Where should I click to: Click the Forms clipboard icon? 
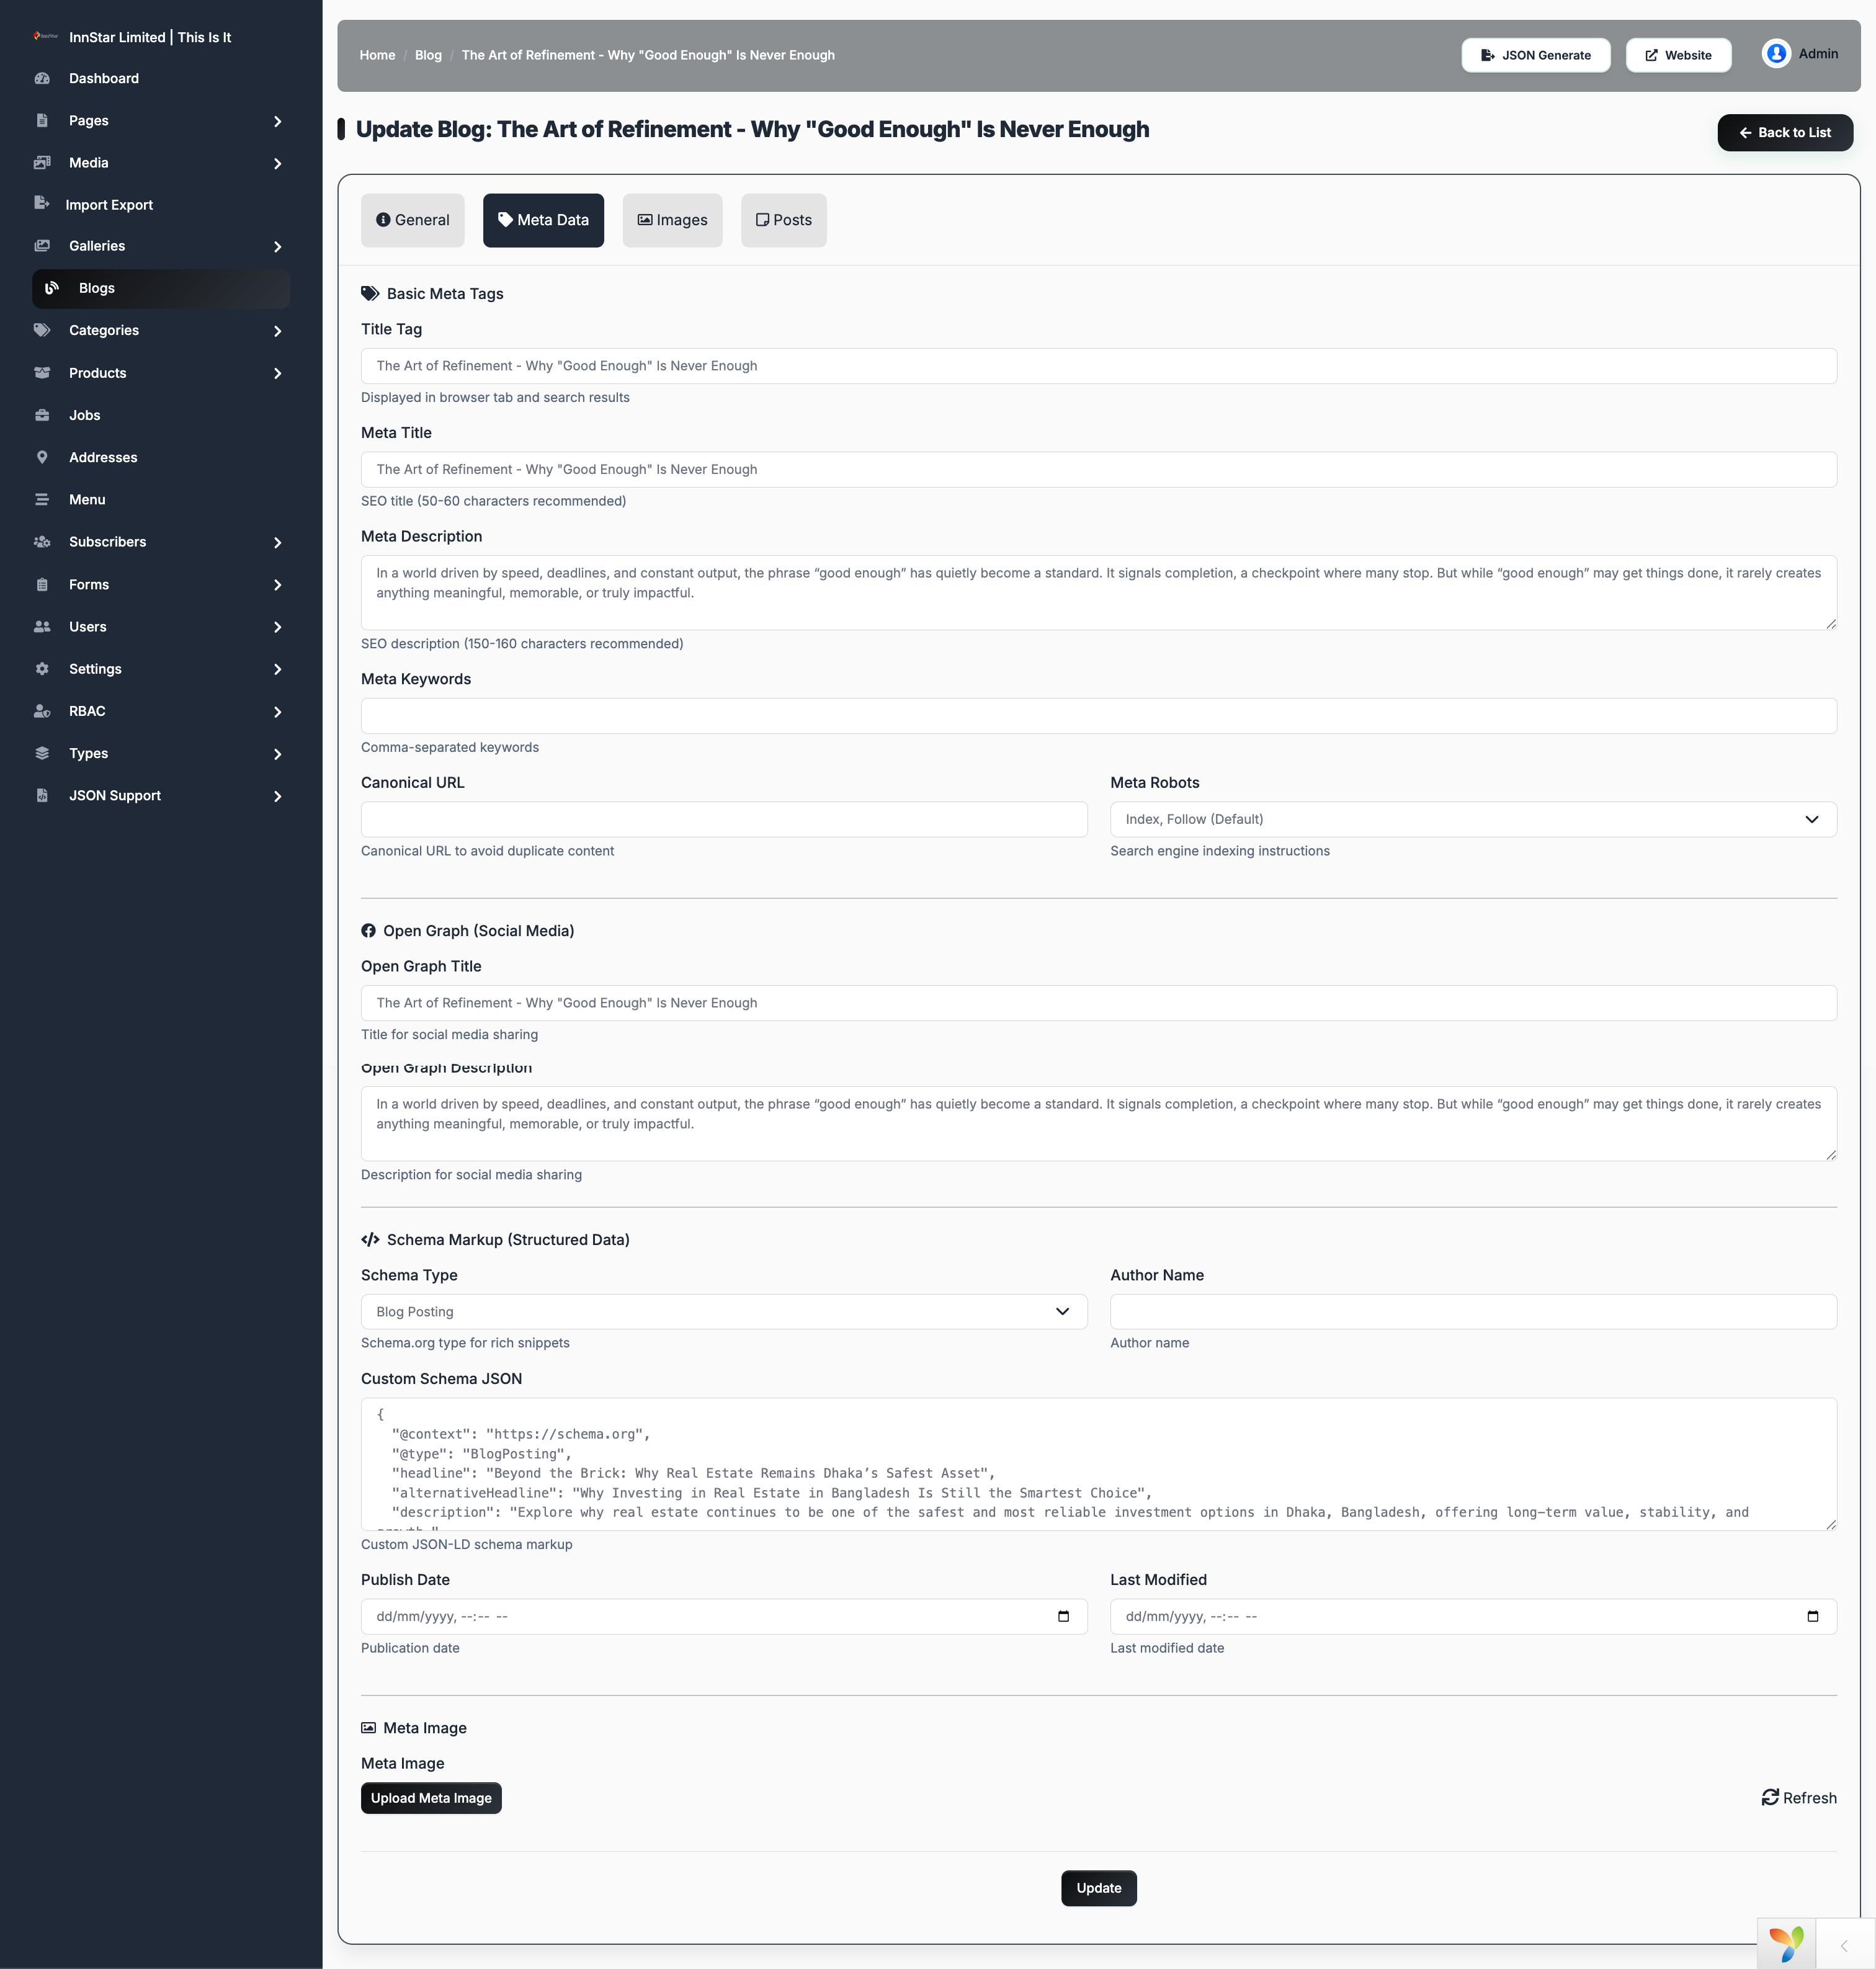[42, 584]
